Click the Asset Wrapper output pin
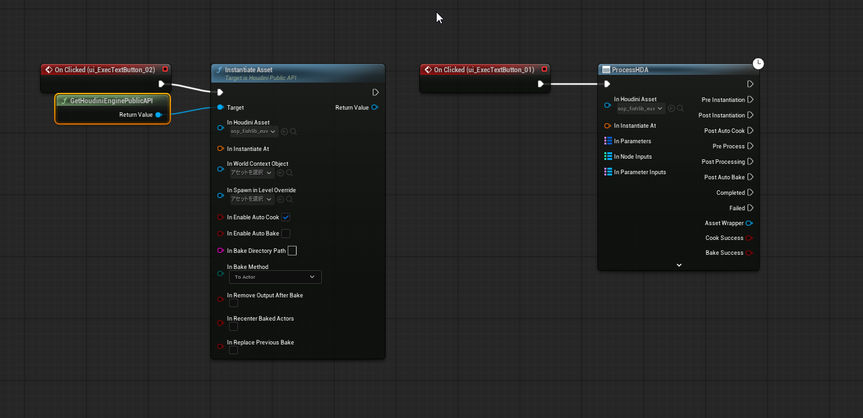Screen dimensions: 863x418 pyautogui.click(x=749, y=223)
